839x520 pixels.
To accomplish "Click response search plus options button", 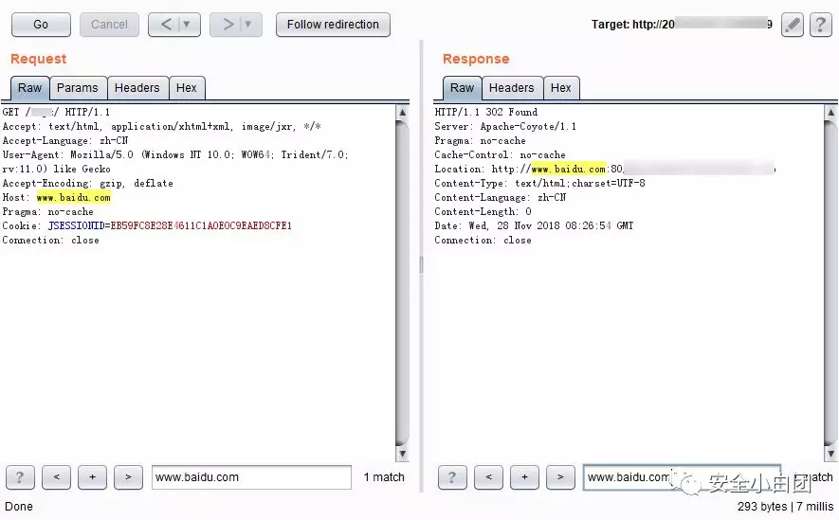I will coord(524,477).
